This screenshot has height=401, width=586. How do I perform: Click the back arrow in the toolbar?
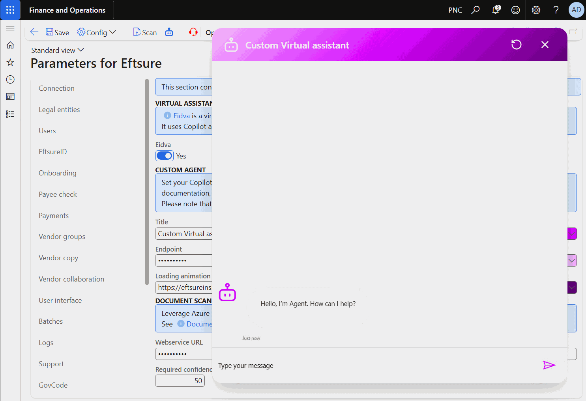pos(34,32)
